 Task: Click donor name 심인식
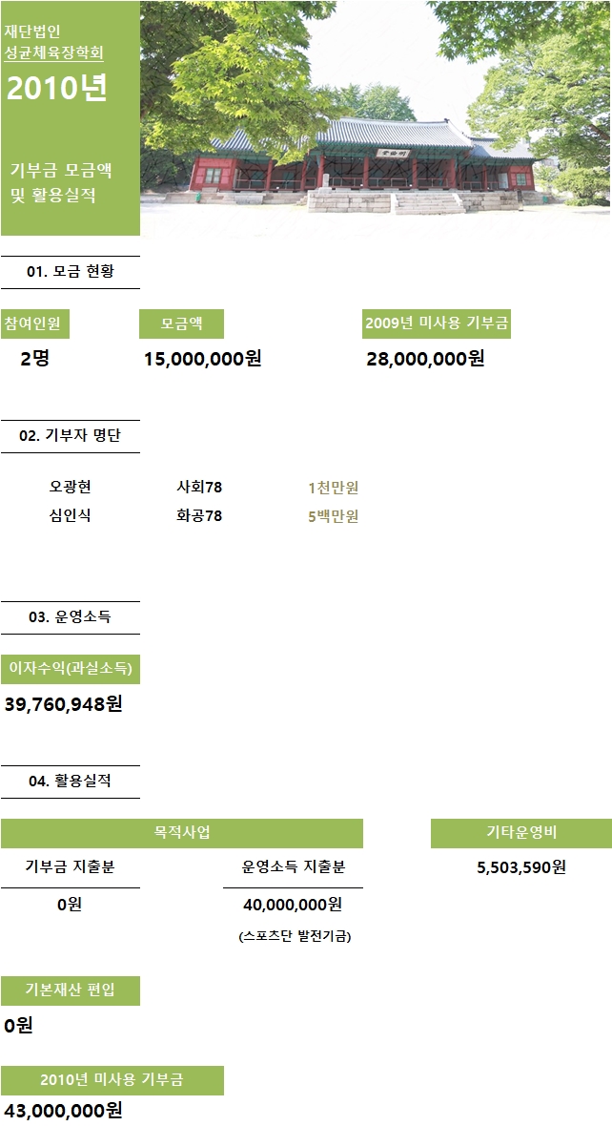tap(71, 515)
